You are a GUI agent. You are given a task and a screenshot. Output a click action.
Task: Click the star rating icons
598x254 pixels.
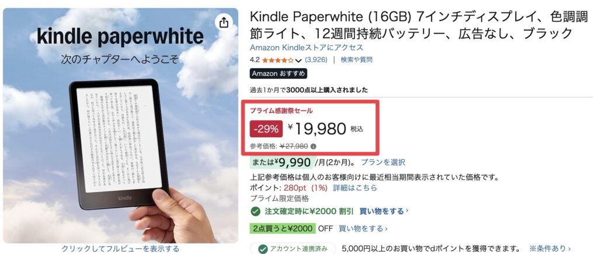tap(278, 60)
